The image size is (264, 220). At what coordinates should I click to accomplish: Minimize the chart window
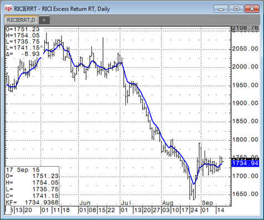221,9
